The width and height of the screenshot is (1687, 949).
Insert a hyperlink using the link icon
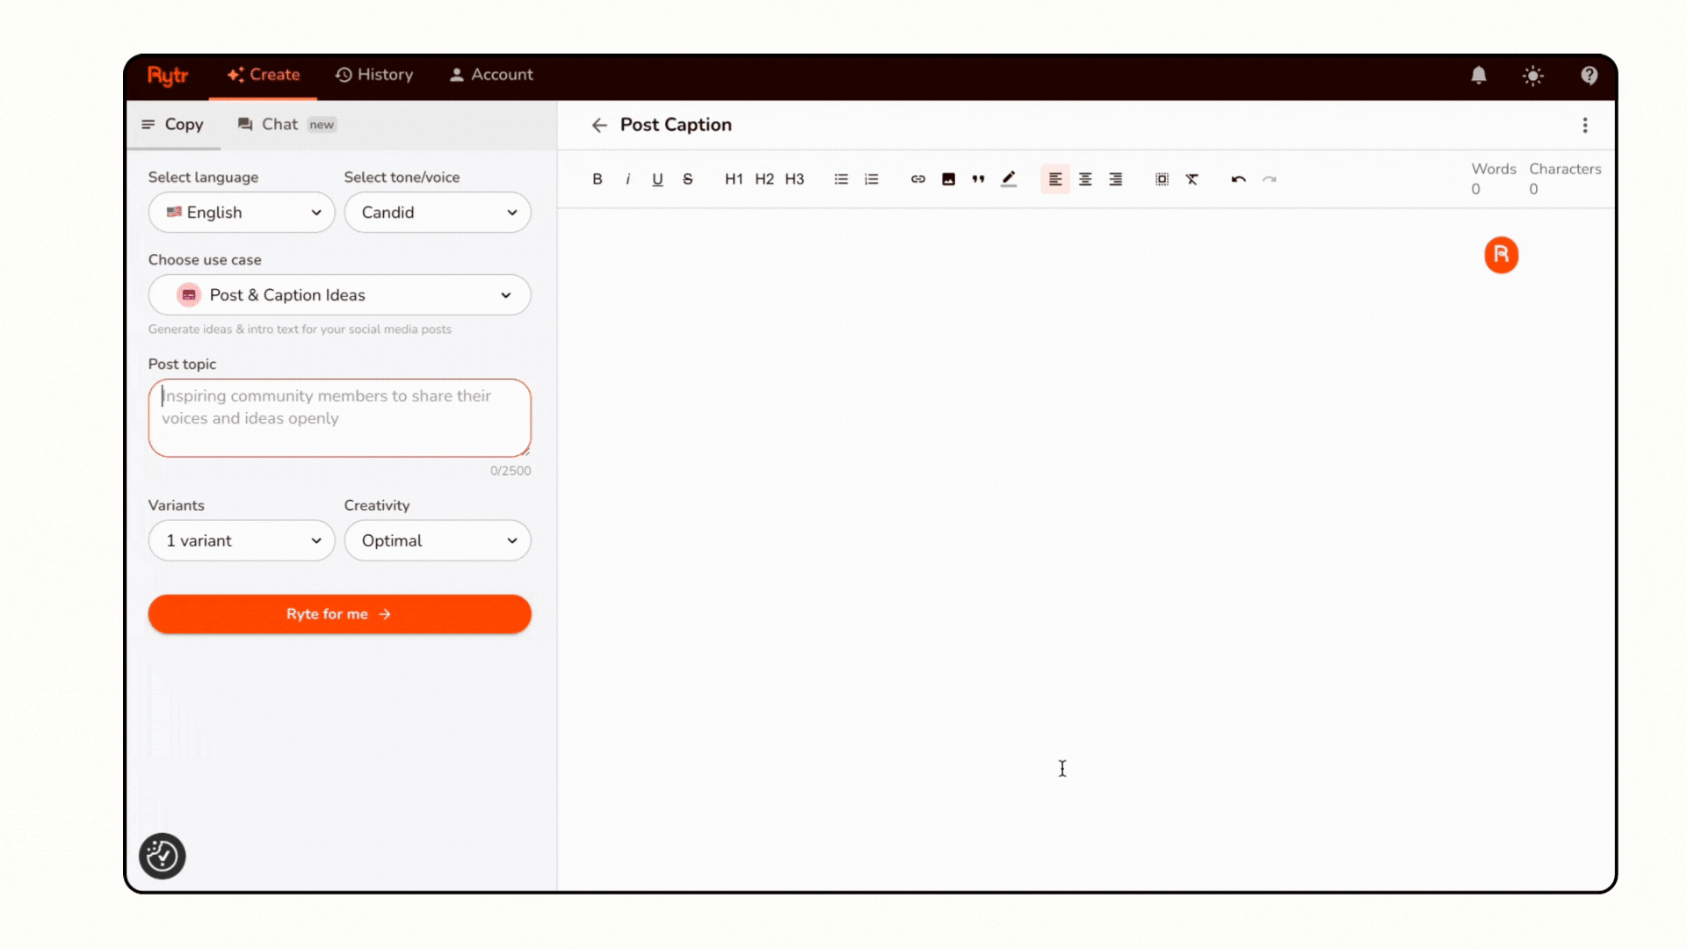point(917,178)
